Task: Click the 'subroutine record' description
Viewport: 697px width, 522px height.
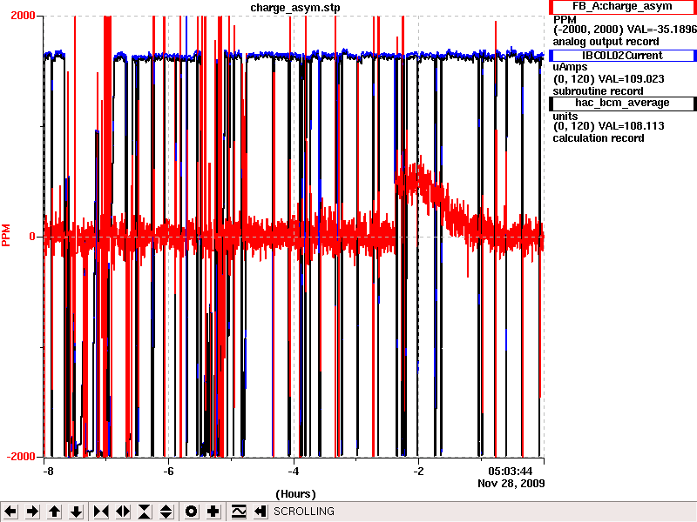Action: (598, 91)
